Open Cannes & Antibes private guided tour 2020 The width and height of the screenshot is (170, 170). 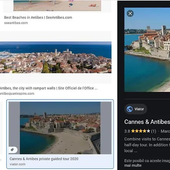click(44, 159)
